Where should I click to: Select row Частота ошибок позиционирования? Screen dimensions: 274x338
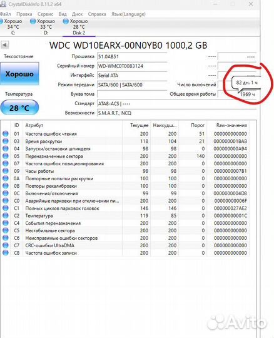click(125, 163)
